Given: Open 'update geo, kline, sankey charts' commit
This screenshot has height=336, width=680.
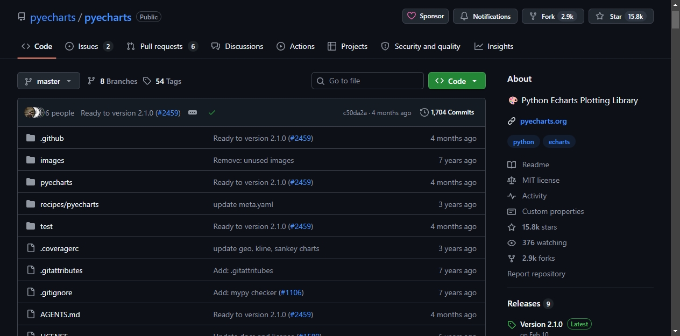Looking at the screenshot, I should click(x=266, y=248).
